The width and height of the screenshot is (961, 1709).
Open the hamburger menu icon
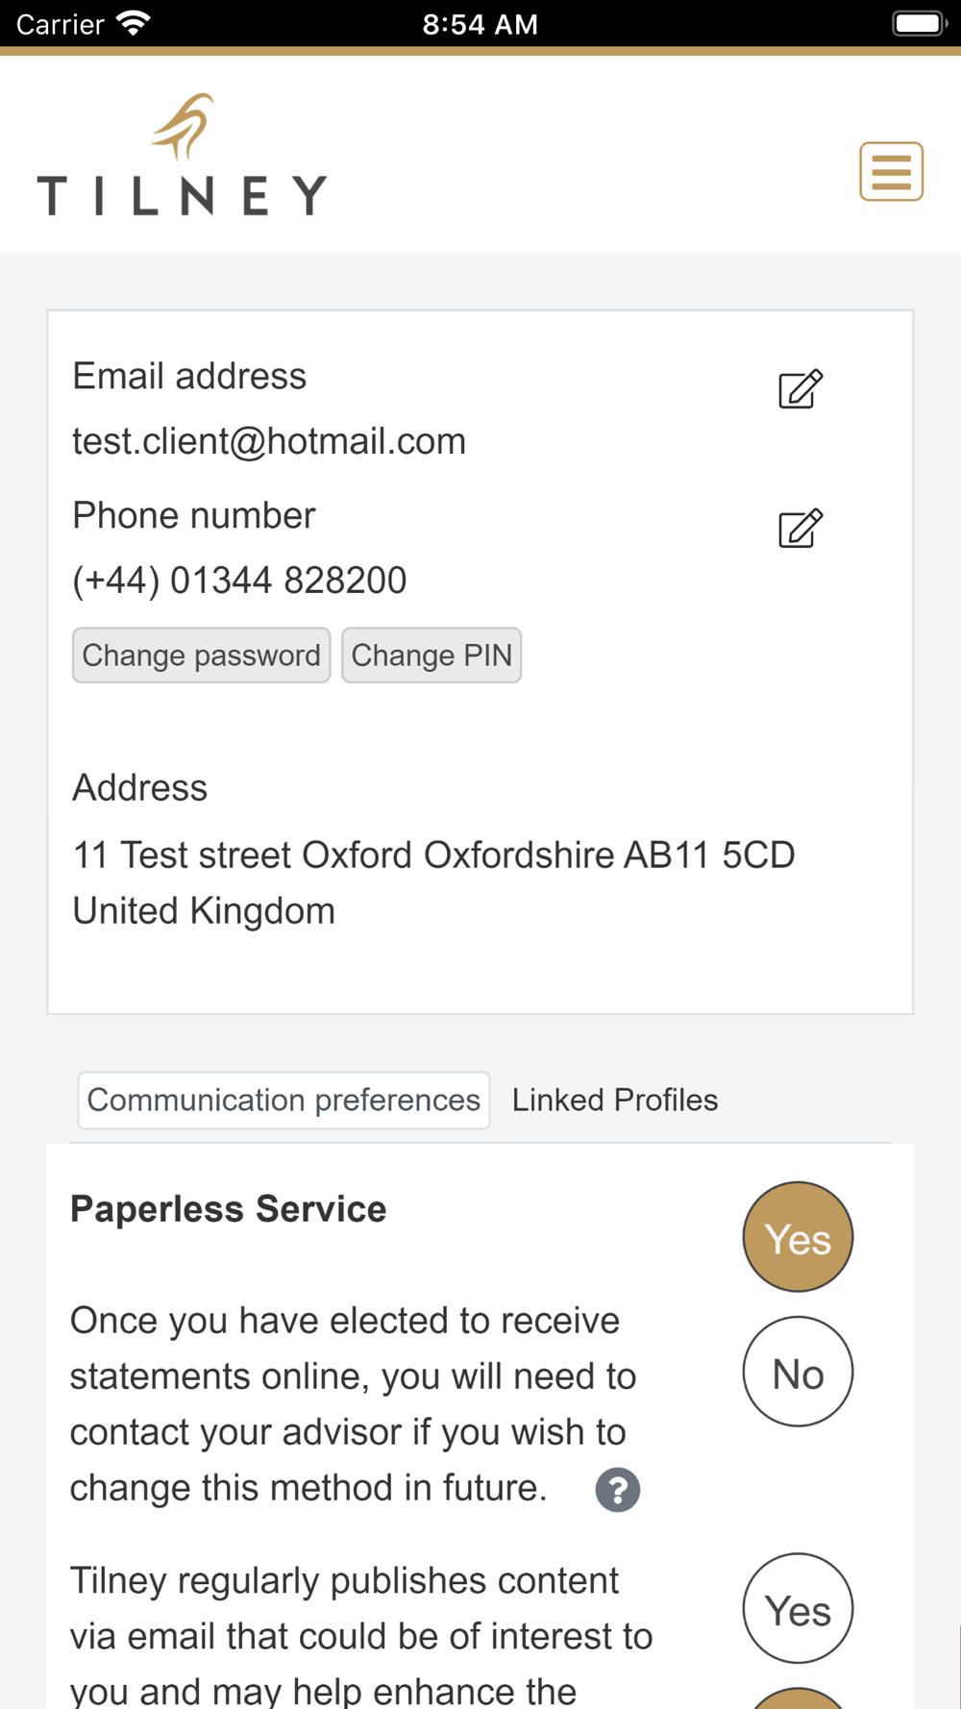pos(891,171)
